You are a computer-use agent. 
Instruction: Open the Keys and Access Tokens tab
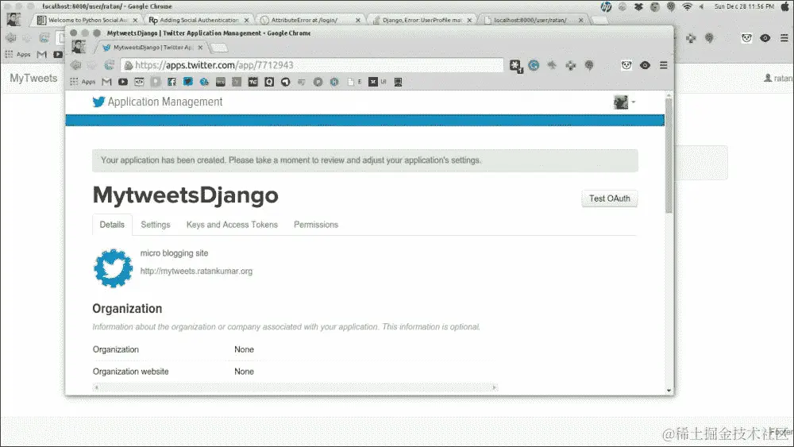(x=232, y=225)
